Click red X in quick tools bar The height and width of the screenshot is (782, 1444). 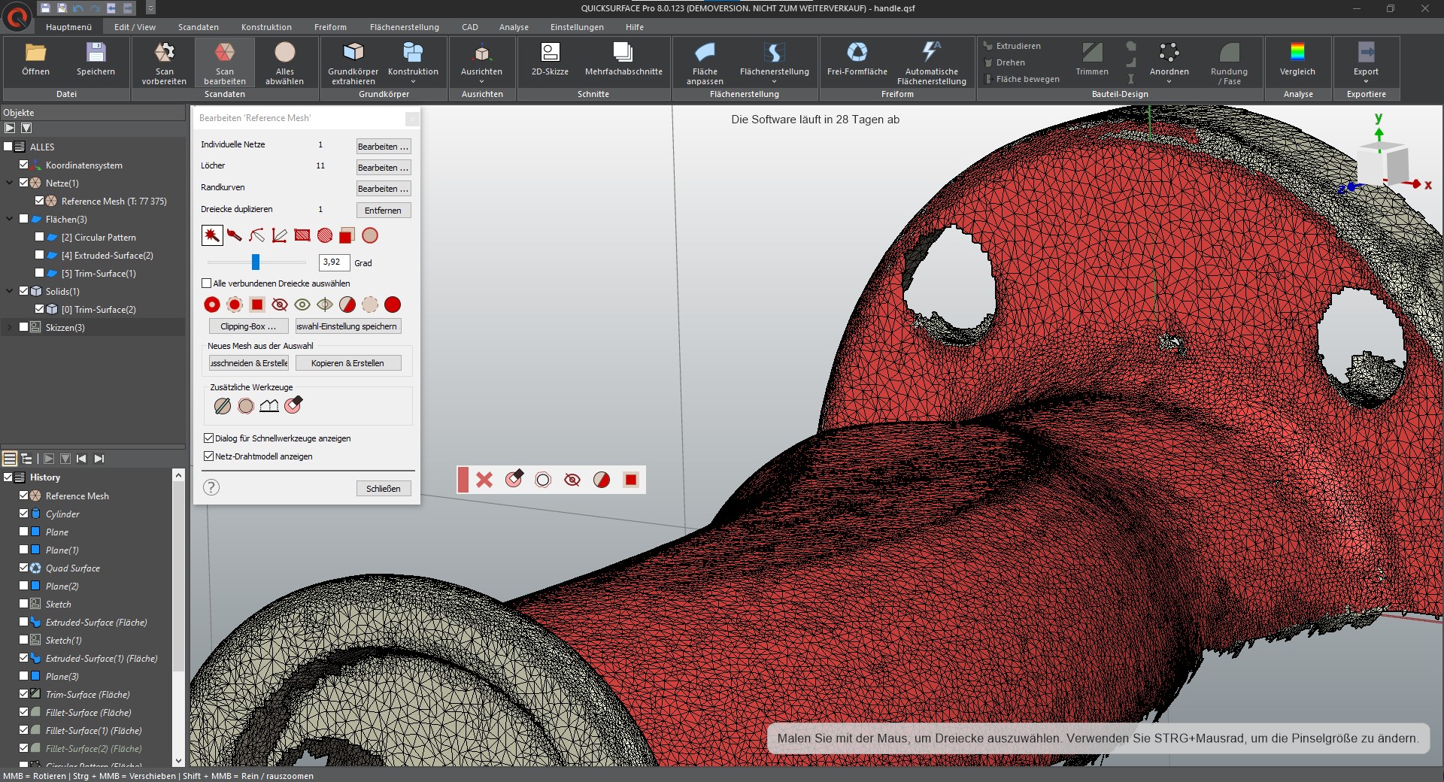(484, 480)
